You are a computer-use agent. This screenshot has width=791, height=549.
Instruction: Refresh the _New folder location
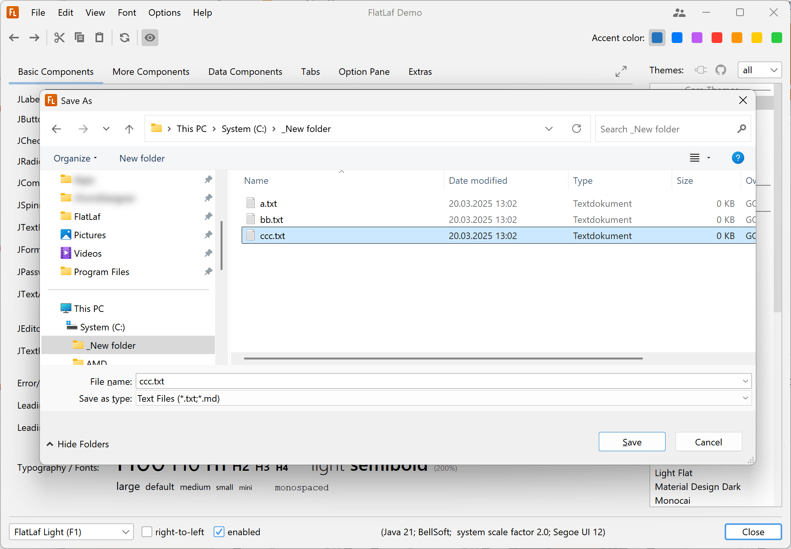click(x=577, y=129)
